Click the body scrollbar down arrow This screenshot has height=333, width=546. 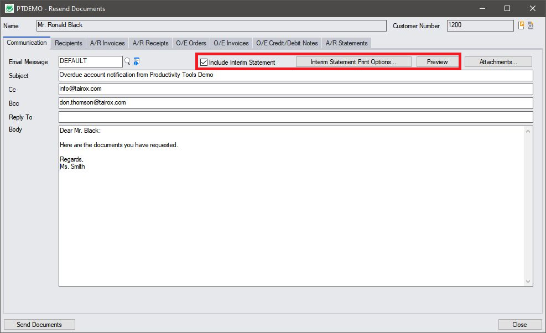pos(528,281)
